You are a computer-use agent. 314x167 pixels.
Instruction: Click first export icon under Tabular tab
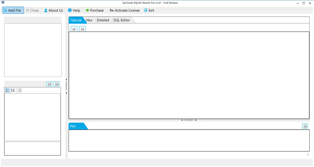point(74,29)
